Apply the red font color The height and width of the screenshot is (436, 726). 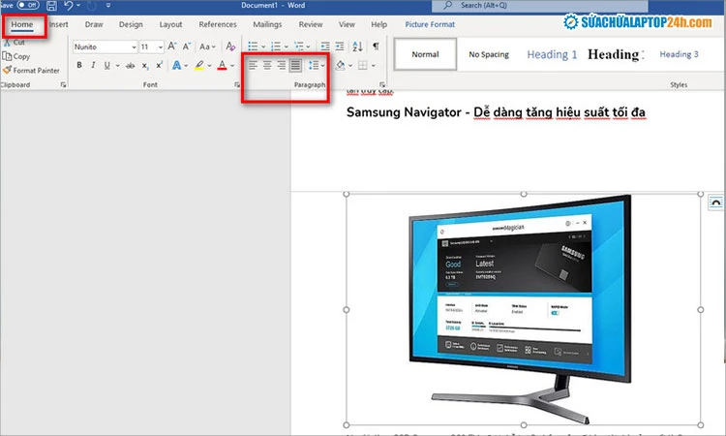pyautogui.click(x=223, y=65)
